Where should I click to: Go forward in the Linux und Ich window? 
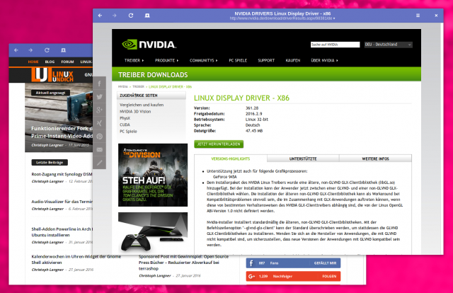coord(30,50)
